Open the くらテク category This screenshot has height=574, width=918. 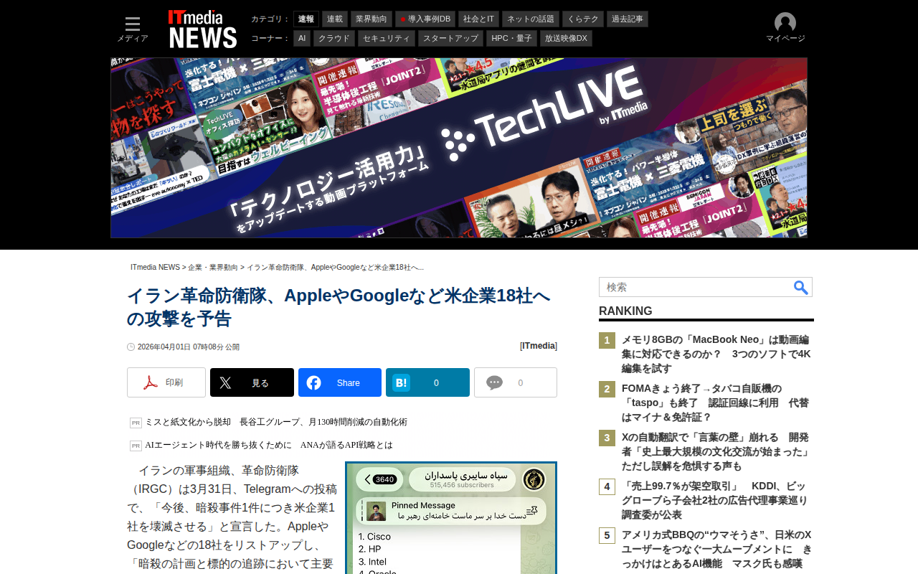pyautogui.click(x=583, y=19)
